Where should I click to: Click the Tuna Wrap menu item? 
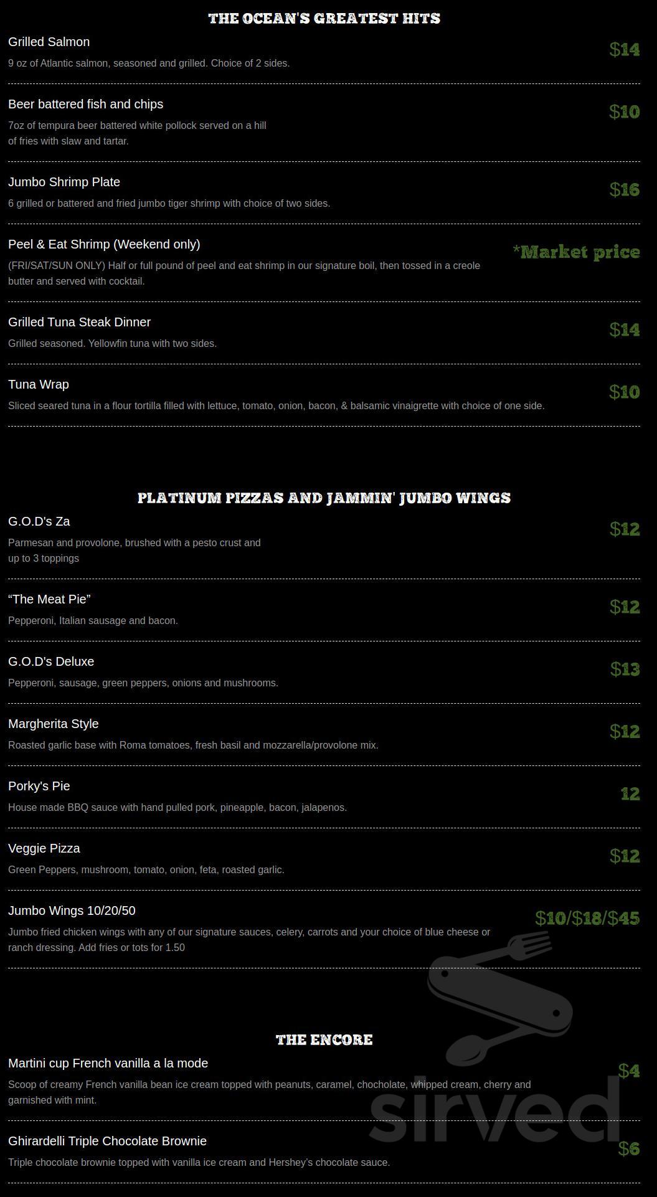pyautogui.click(x=39, y=384)
